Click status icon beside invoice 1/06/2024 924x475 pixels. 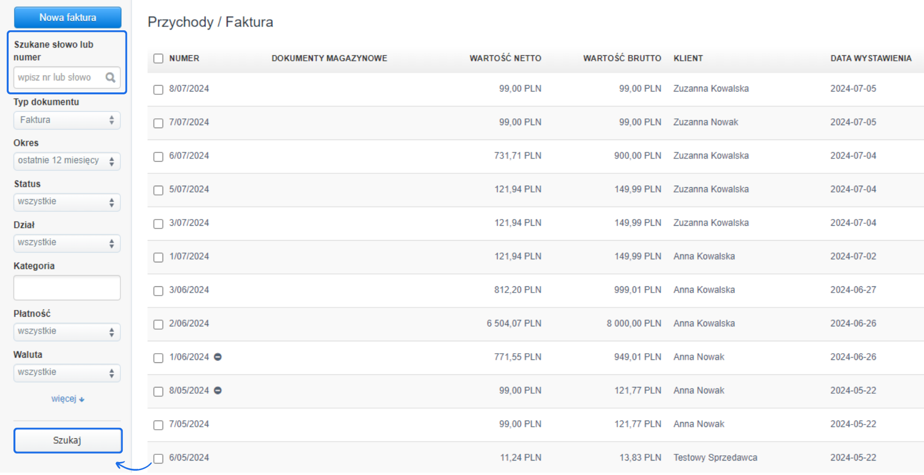coord(218,357)
